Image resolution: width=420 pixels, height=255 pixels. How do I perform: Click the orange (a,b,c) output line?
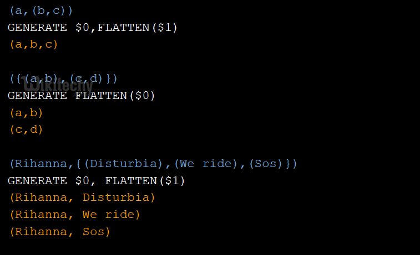(x=34, y=44)
